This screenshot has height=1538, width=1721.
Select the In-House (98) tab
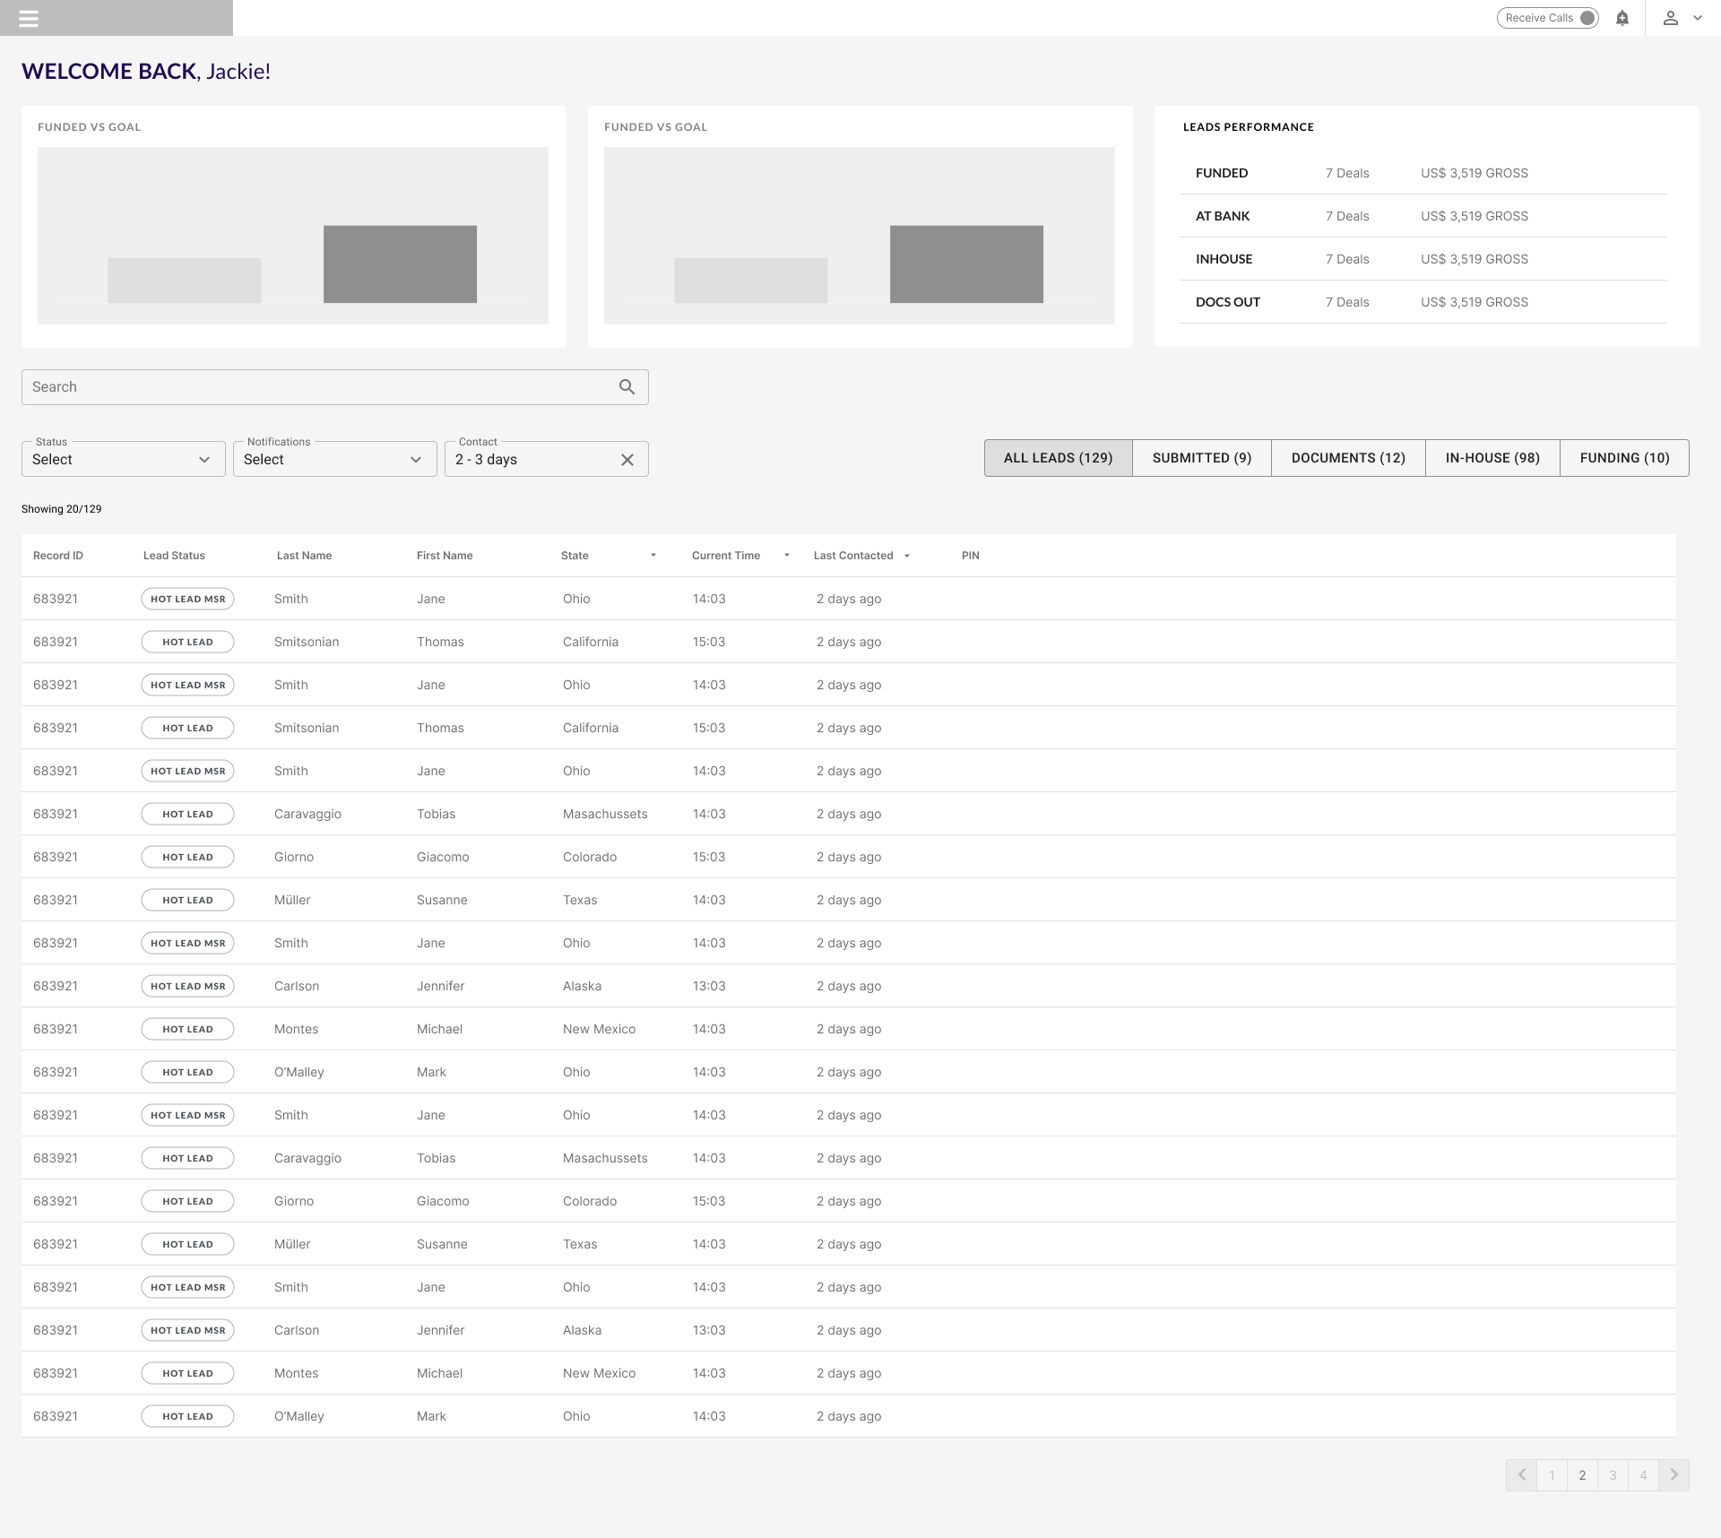(x=1492, y=458)
